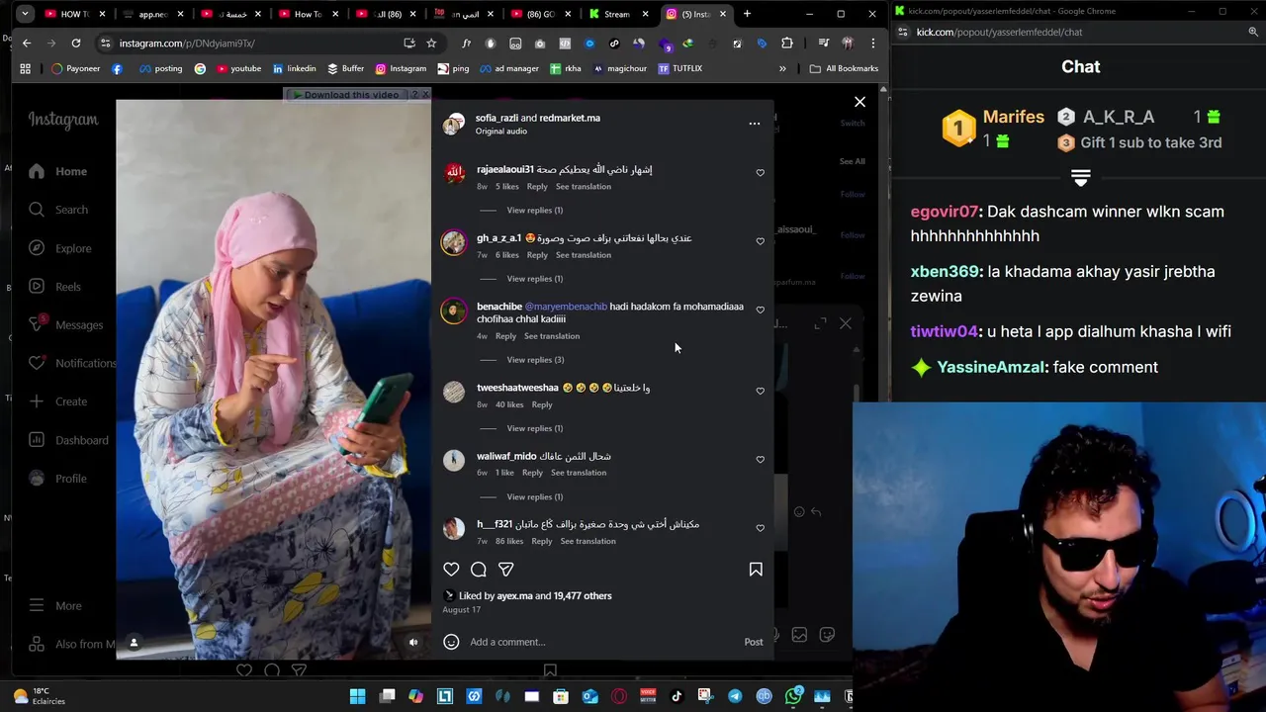Open Chrome three-dot menu

coord(872,44)
